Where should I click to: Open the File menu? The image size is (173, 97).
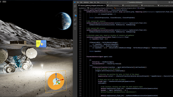78,2
